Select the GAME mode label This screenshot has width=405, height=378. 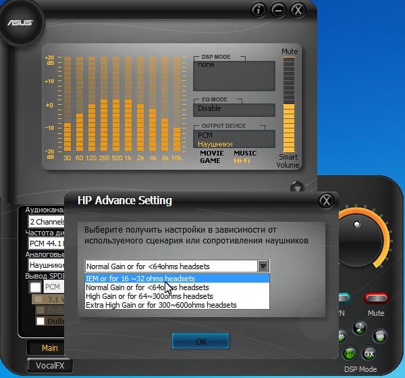point(210,161)
